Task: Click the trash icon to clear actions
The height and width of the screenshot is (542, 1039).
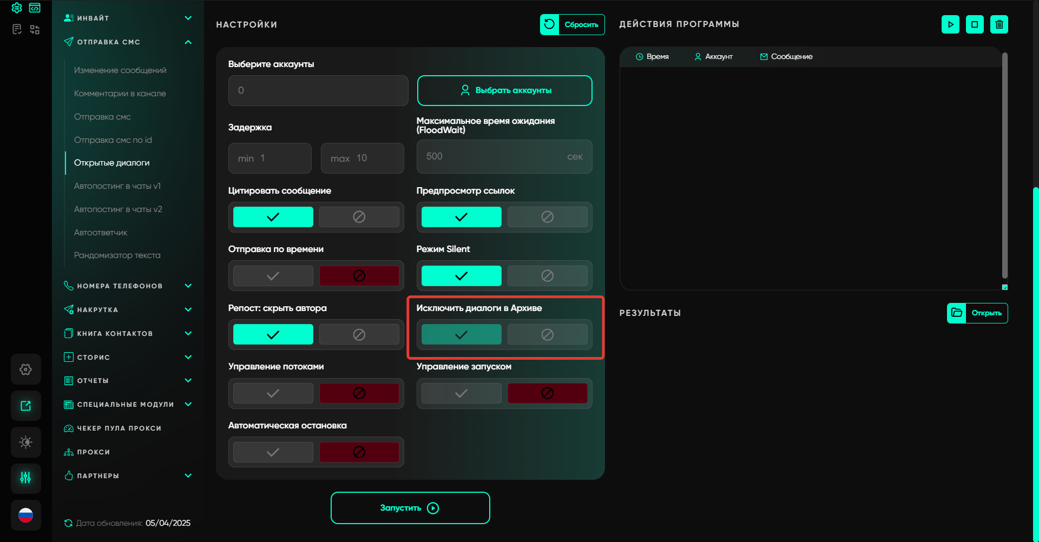Action: [x=999, y=24]
